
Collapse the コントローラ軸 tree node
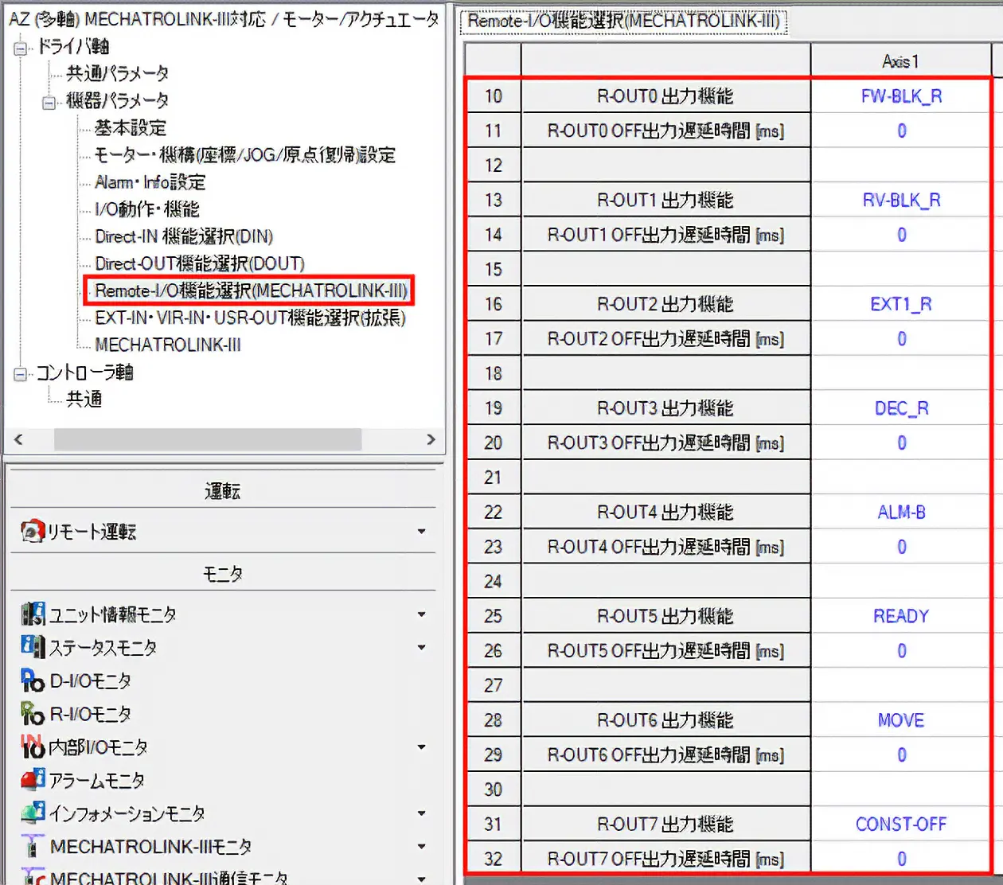[x=21, y=373]
